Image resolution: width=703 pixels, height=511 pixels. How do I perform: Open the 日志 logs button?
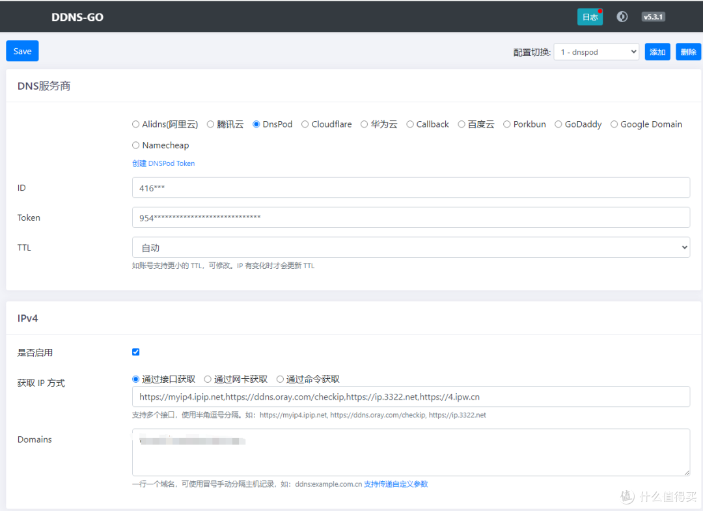click(590, 17)
